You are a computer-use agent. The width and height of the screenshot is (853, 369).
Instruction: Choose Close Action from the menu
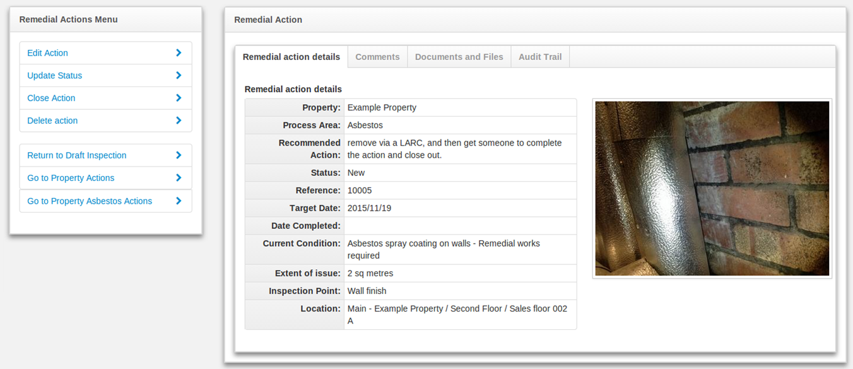(51, 98)
